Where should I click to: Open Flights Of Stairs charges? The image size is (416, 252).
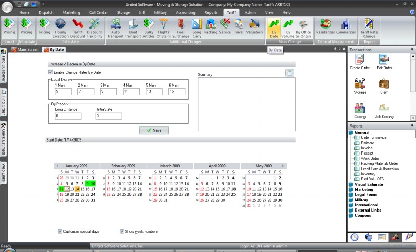(163, 28)
